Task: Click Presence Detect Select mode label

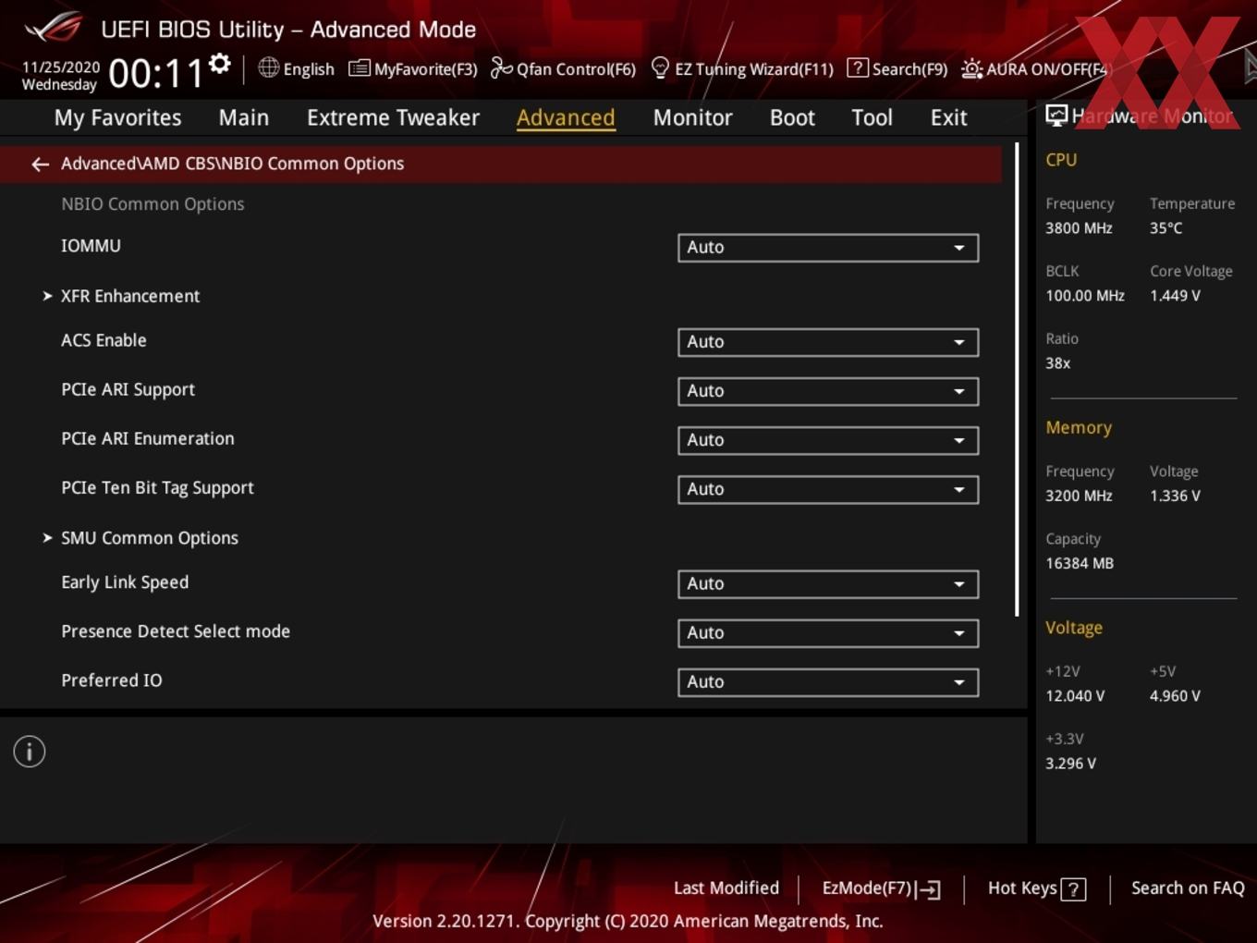Action: (x=176, y=631)
